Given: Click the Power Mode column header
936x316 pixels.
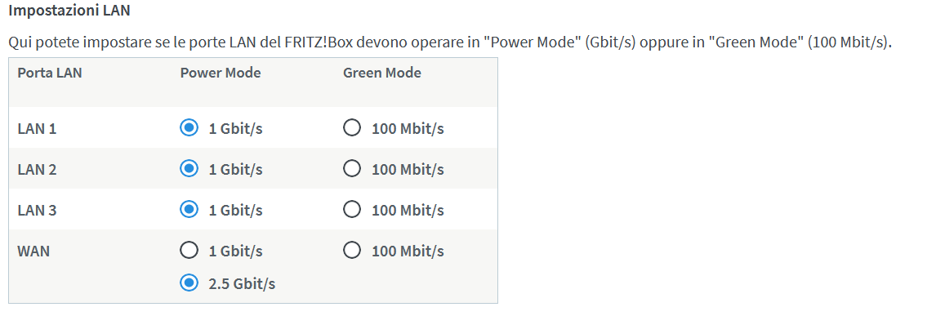Looking at the screenshot, I should pyautogui.click(x=221, y=73).
